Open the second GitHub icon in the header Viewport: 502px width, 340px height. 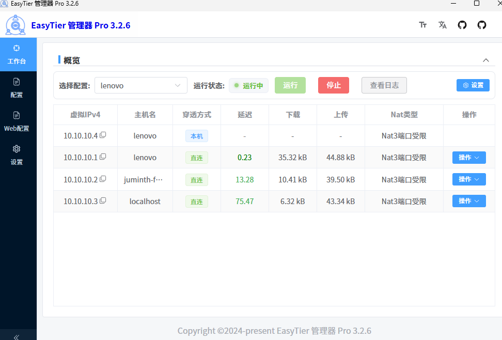481,24
